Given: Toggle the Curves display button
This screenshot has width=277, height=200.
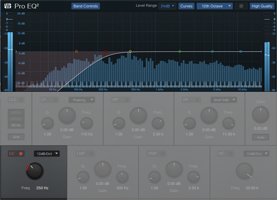Looking at the screenshot, I should [186, 6].
